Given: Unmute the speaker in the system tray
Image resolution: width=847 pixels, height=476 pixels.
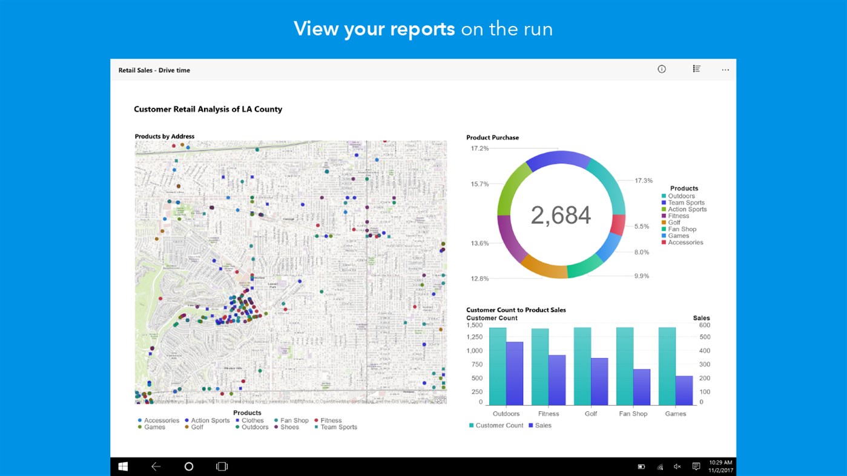Looking at the screenshot, I should click(x=676, y=466).
